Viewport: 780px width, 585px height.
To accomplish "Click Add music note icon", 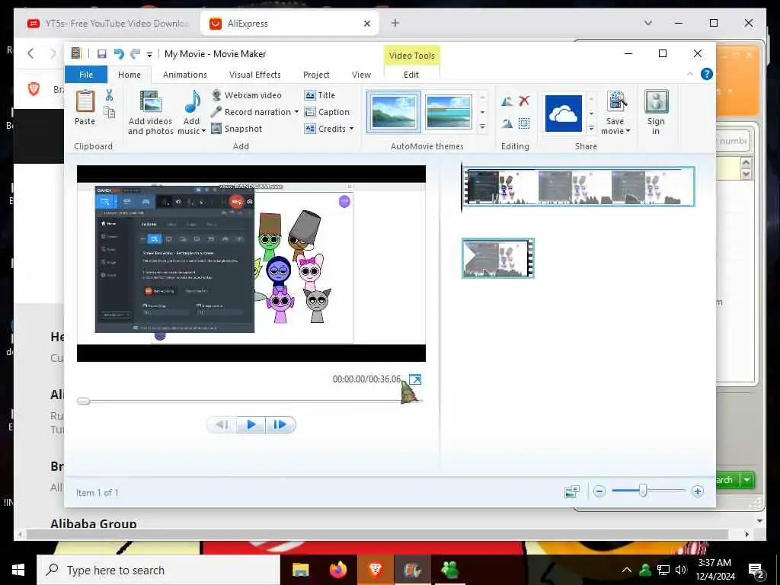I will point(192,103).
